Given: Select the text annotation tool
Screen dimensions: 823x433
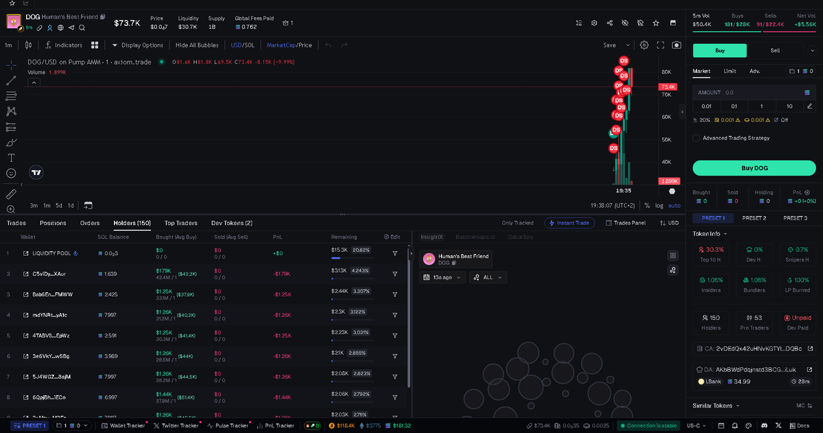Looking at the screenshot, I should coord(11,158).
